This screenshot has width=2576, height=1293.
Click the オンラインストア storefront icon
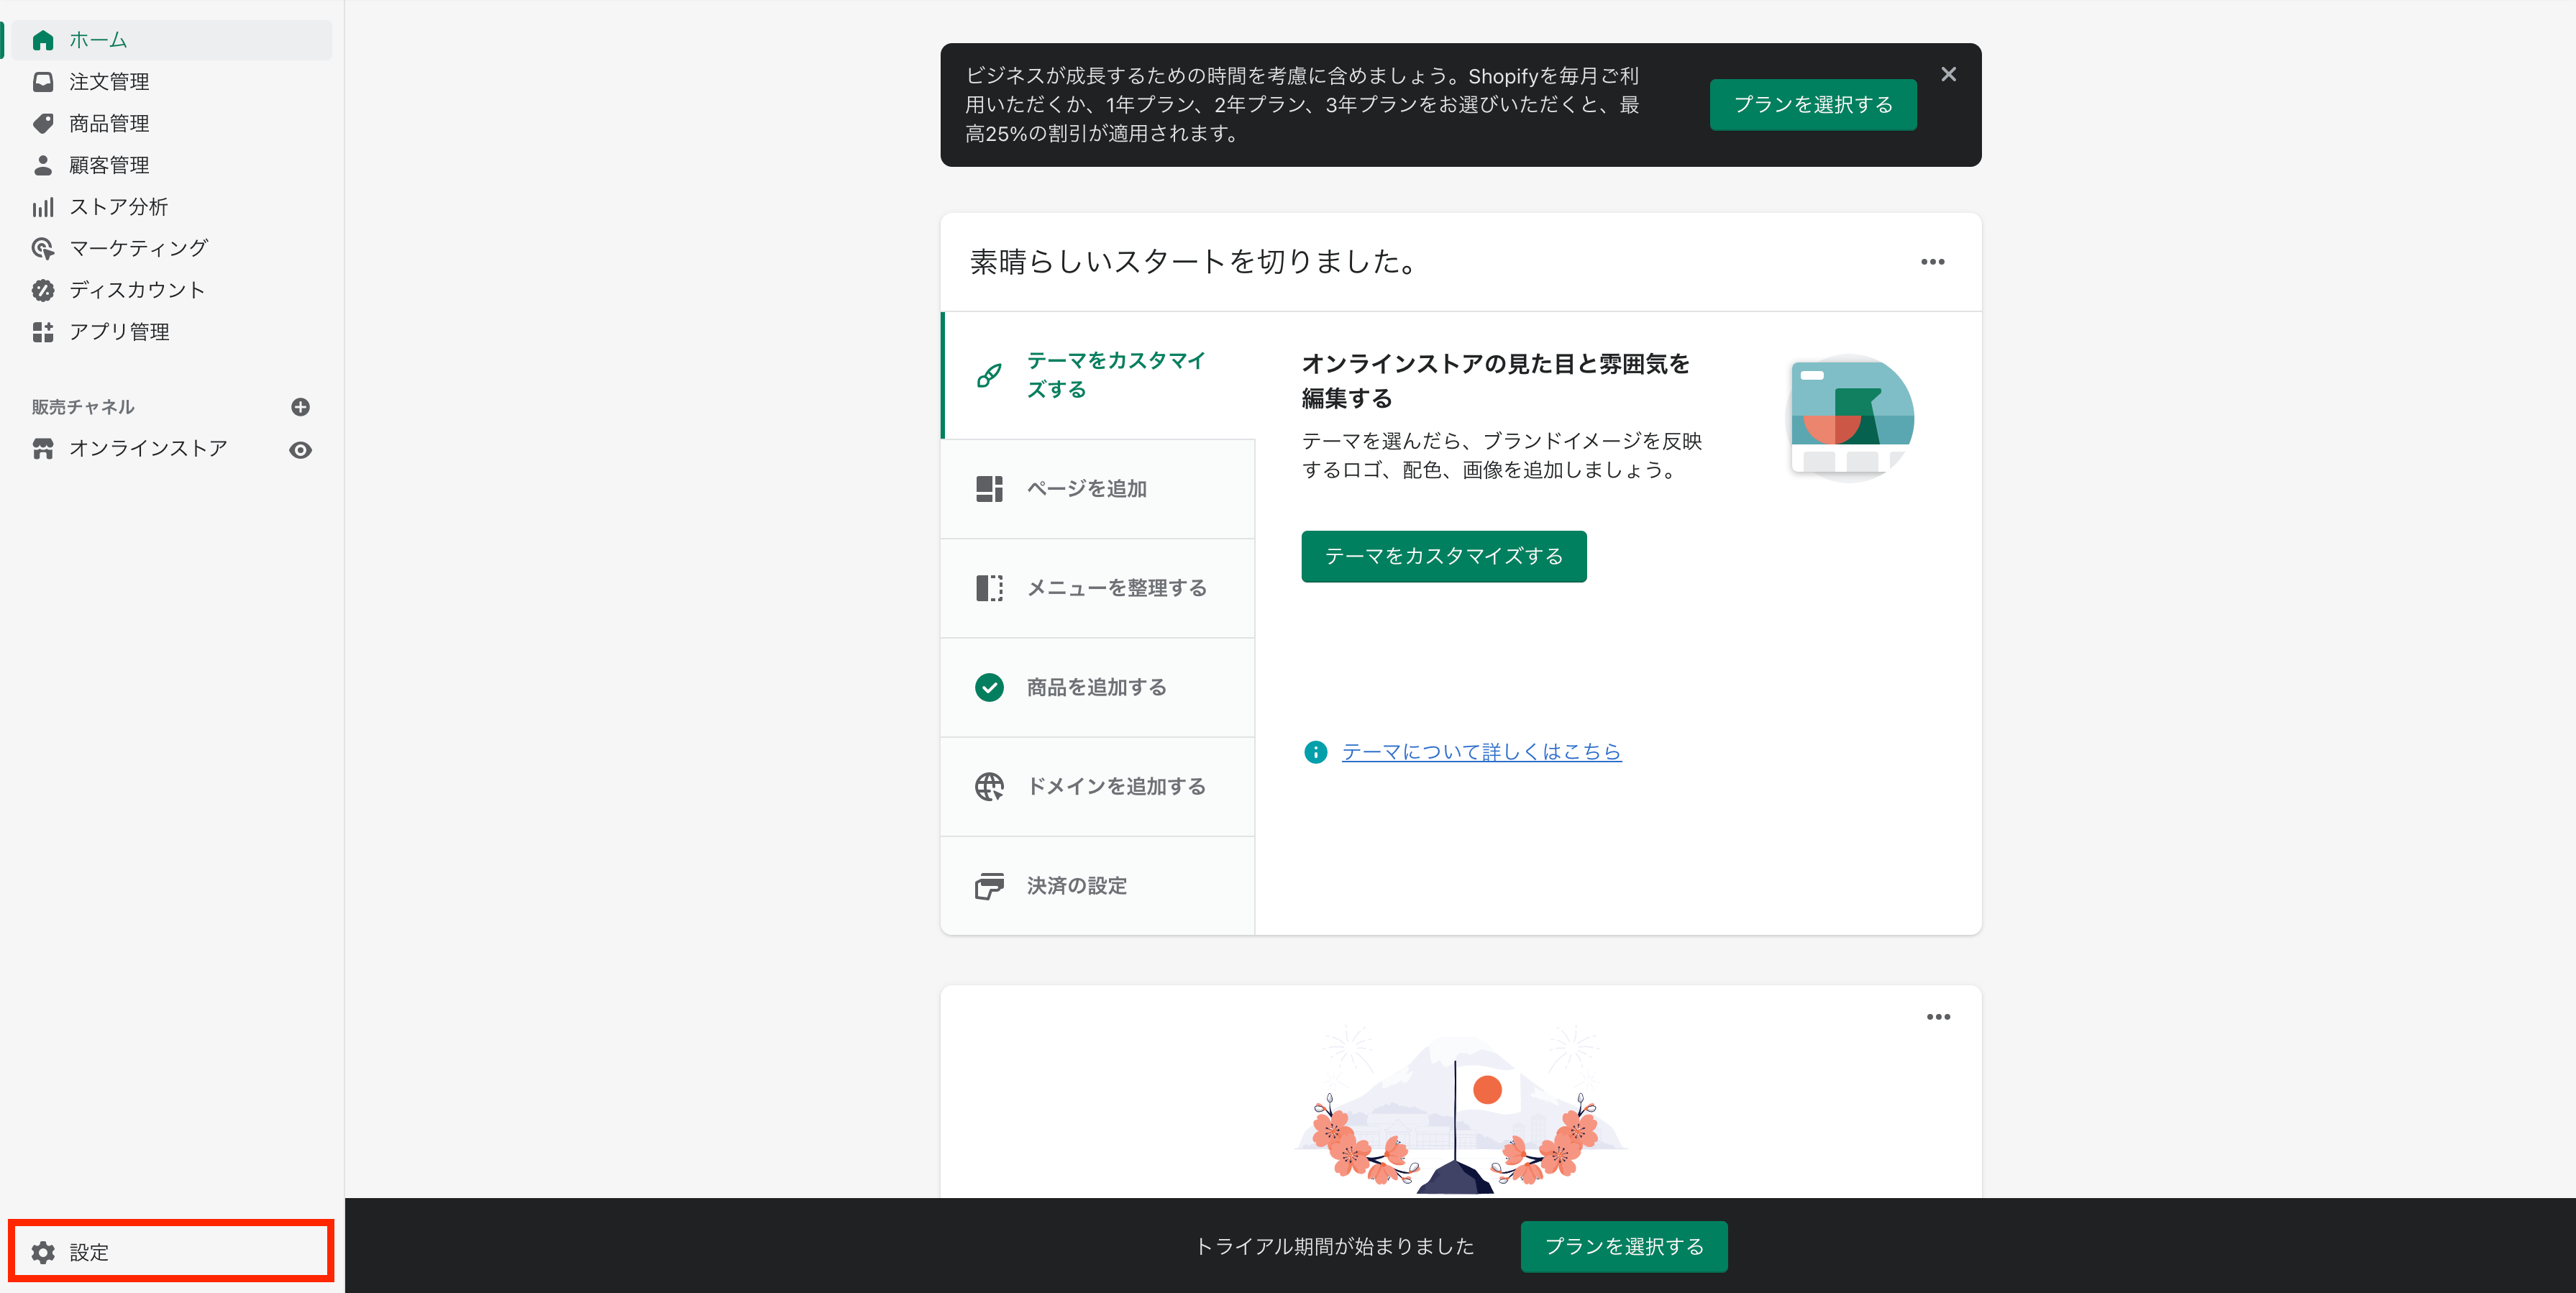click(43, 449)
